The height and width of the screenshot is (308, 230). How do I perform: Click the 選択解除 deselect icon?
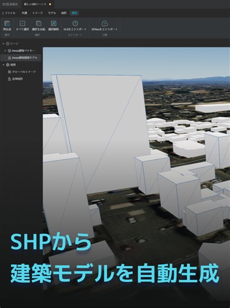[53, 24]
